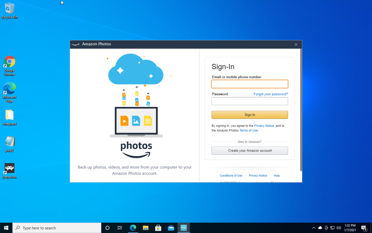372x233 pixels.
Task: Launch Mail from the taskbar
Action: point(171,228)
